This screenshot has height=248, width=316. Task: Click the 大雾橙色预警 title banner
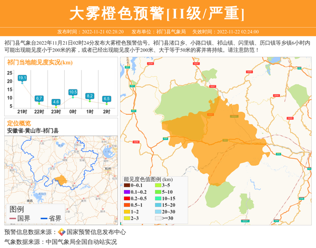tap(157, 13)
